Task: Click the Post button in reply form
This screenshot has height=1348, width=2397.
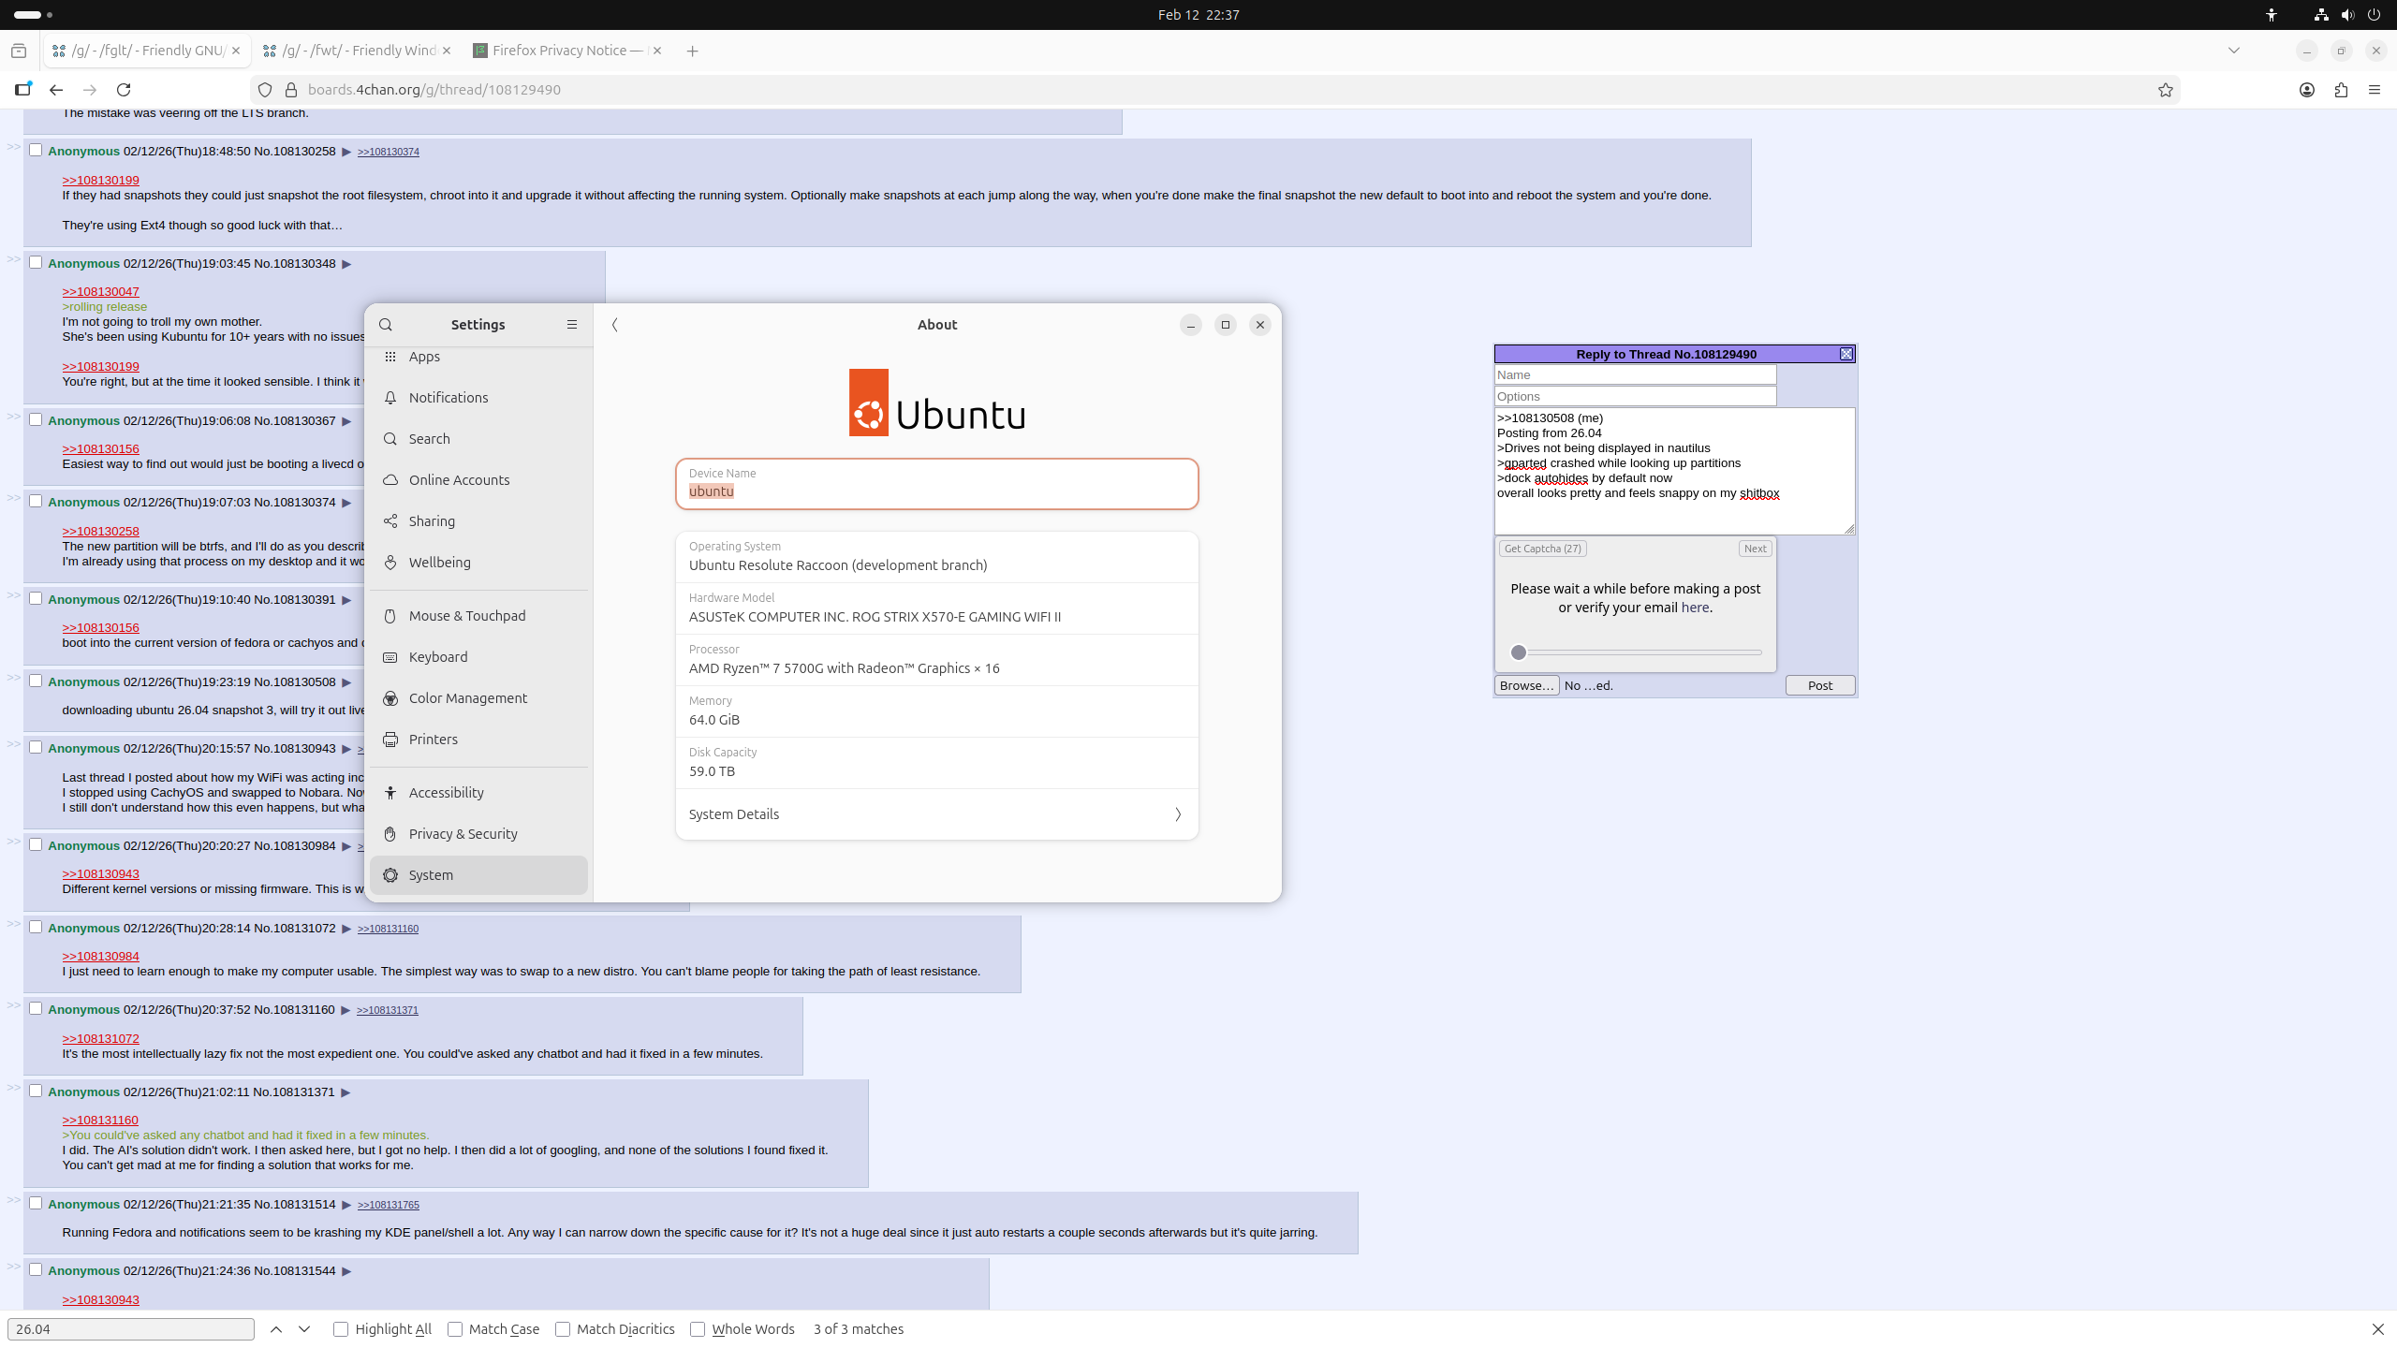Action: pos(1819,685)
